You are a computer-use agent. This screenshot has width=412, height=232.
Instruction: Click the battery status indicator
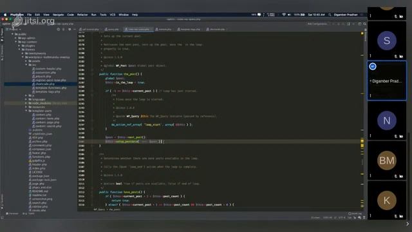(x=299, y=15)
